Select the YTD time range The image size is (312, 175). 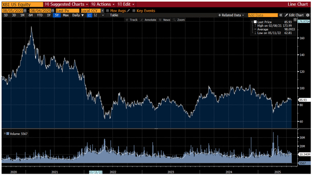(x=40, y=15)
